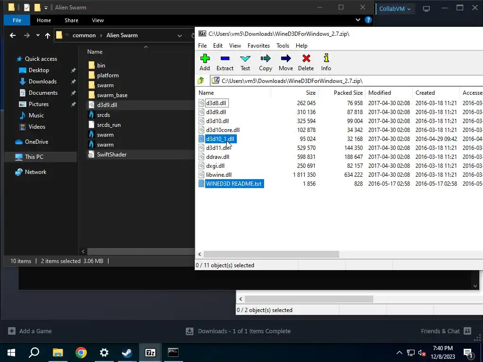The height and width of the screenshot is (362, 483).
Task: Open File Explorer Help question mark icon
Action: (368, 20)
